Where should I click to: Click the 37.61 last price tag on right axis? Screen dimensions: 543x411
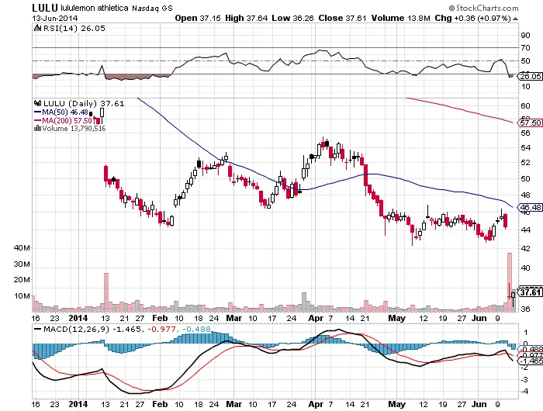[530, 292]
